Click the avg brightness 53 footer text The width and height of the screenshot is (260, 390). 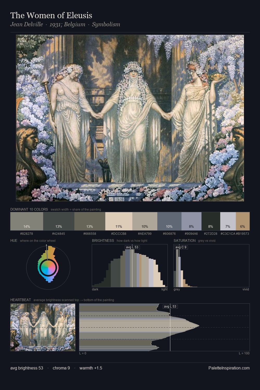pos(27,368)
